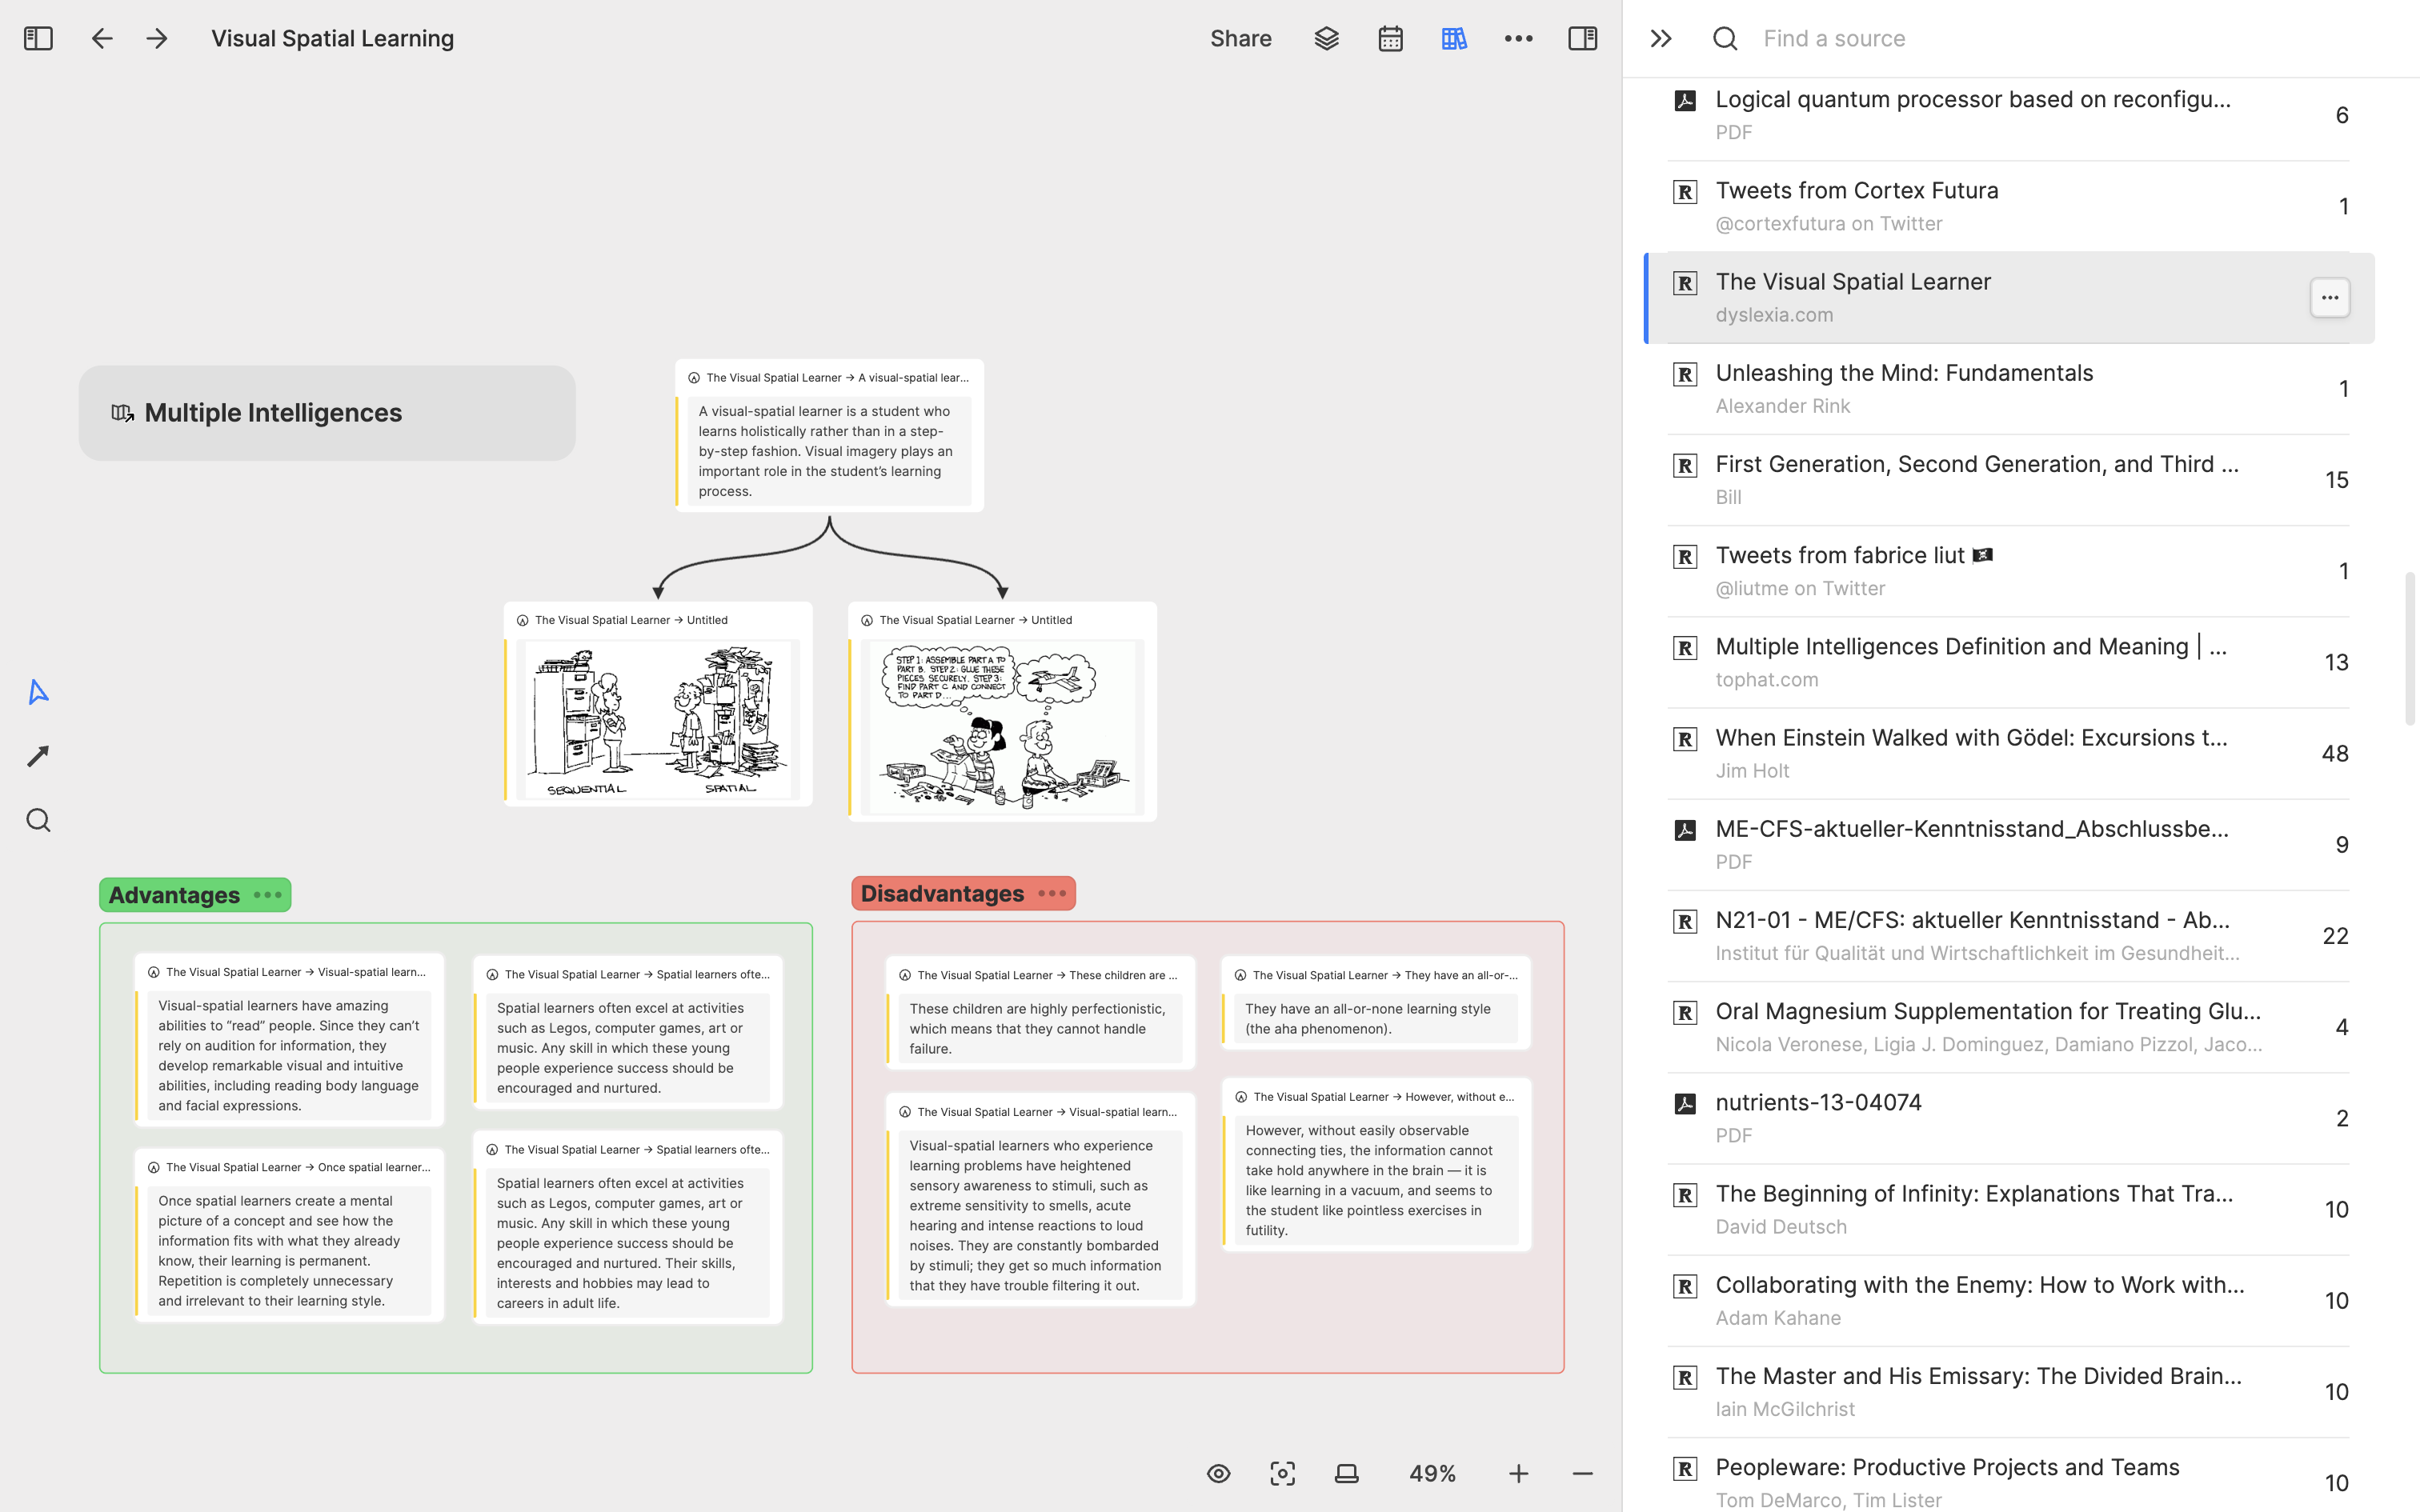
Task: Toggle the left sidebar panel icon
Action: click(x=38, y=38)
